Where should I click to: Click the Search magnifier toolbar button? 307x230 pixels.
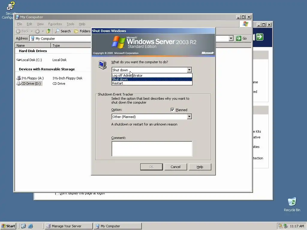63,31
